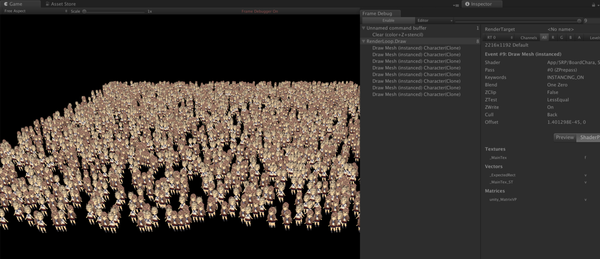Click the Blend value One Zero
This screenshot has height=259, width=600.
pos(557,85)
